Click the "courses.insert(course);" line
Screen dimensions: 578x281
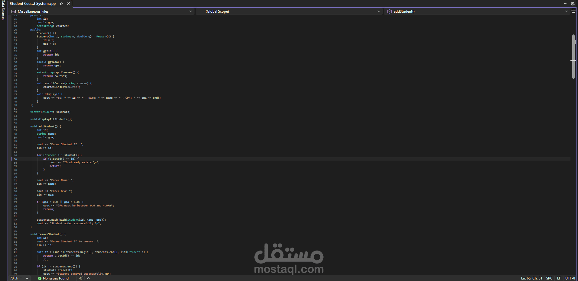(x=62, y=87)
